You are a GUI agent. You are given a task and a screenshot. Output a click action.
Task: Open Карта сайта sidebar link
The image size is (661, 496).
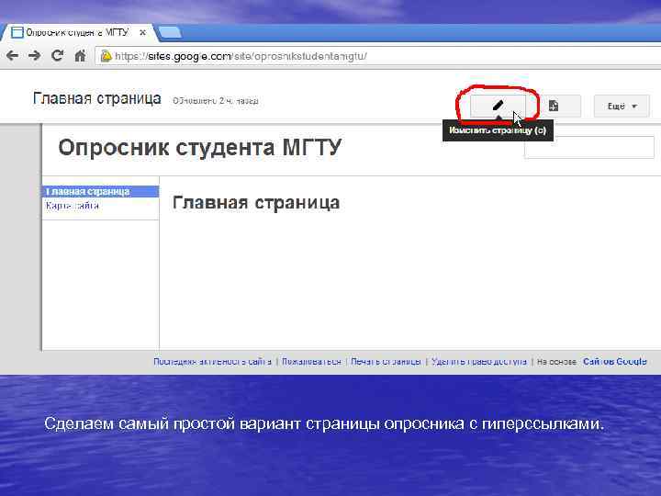pos(73,206)
